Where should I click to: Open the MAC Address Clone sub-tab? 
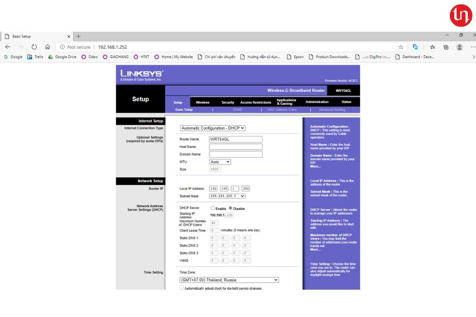282,110
